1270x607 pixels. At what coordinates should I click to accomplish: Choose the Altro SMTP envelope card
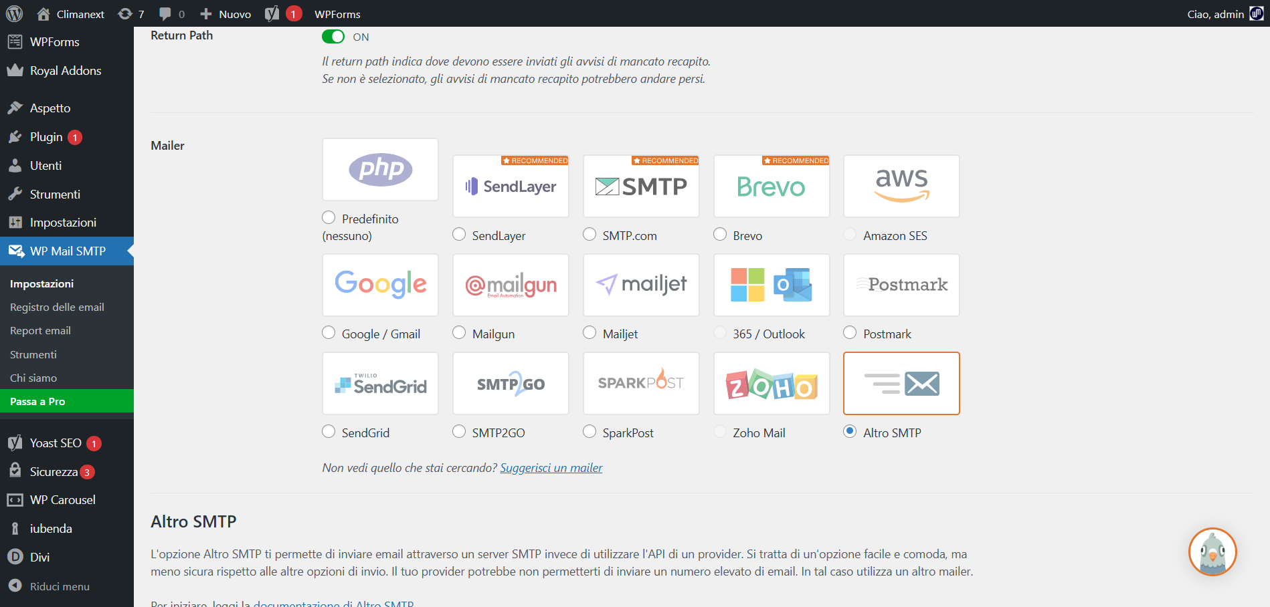coord(901,384)
